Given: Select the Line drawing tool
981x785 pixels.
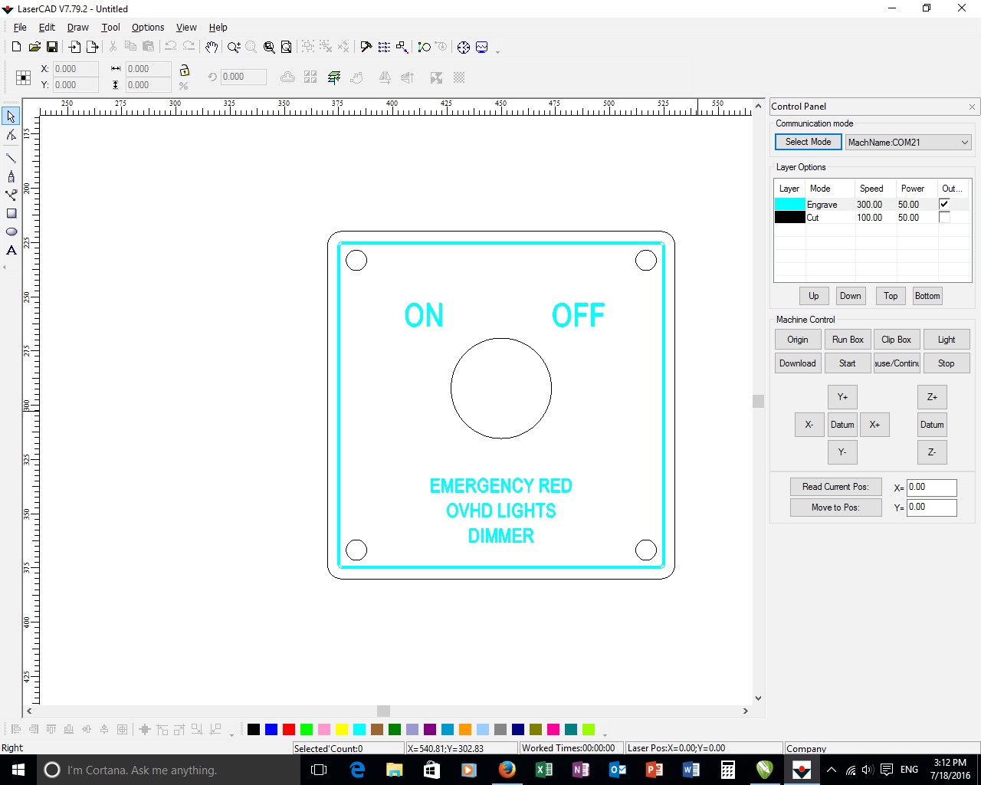Looking at the screenshot, I should pos(11,158).
